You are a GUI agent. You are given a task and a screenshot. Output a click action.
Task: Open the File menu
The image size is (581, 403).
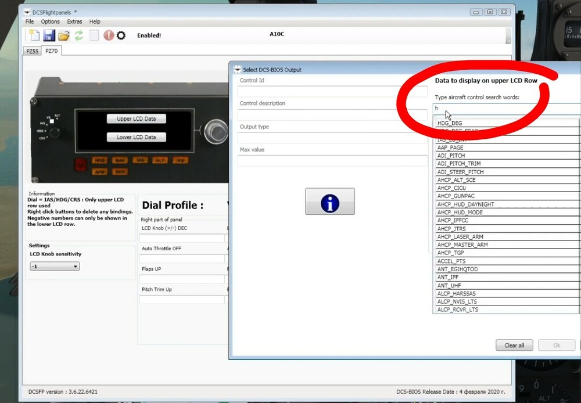click(30, 21)
